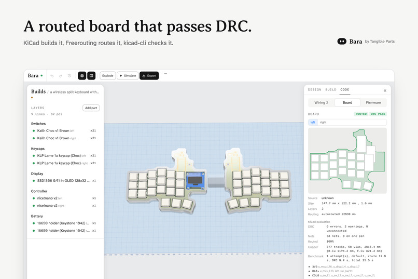Click the Routing autorouted 12030 ms value
This screenshot has width=418, height=279.
pos(339,214)
